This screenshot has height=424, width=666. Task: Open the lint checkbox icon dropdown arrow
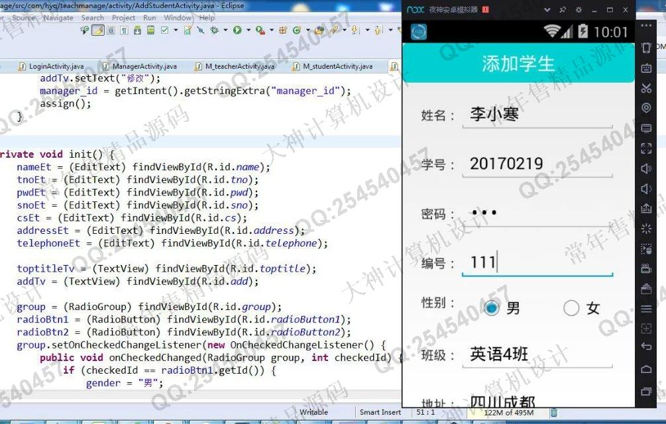(176, 30)
